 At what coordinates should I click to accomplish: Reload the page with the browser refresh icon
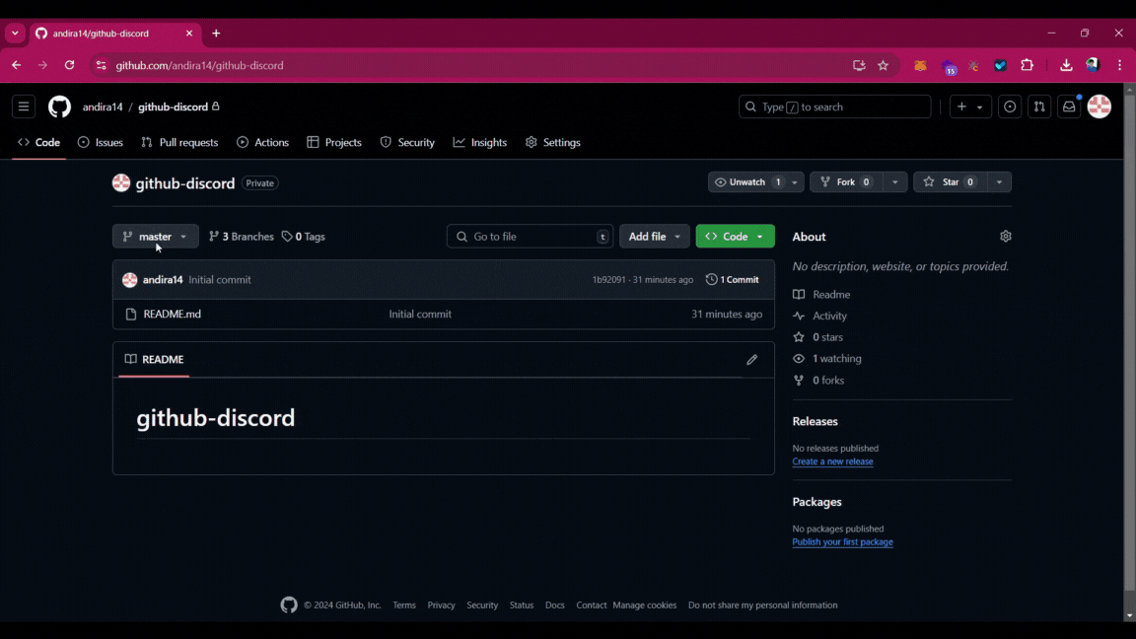(x=70, y=65)
